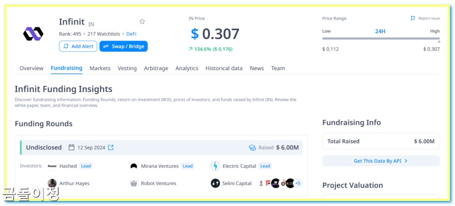Click the small BVC investor logo

(261, 183)
